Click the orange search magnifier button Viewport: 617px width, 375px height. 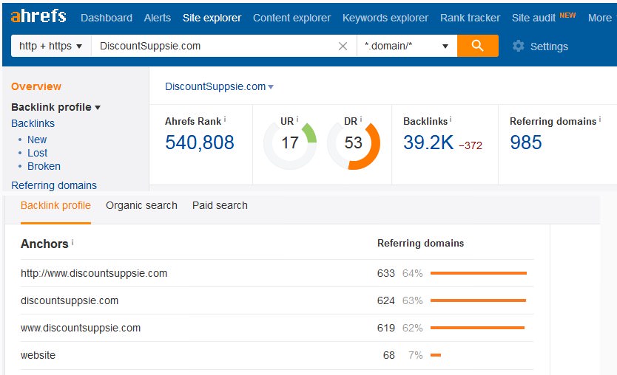click(477, 46)
